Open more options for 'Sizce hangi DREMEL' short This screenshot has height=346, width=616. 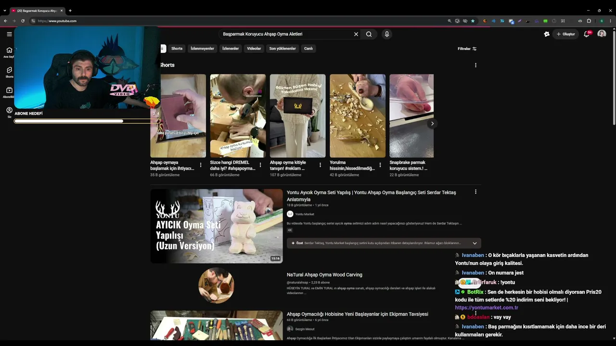pos(260,165)
